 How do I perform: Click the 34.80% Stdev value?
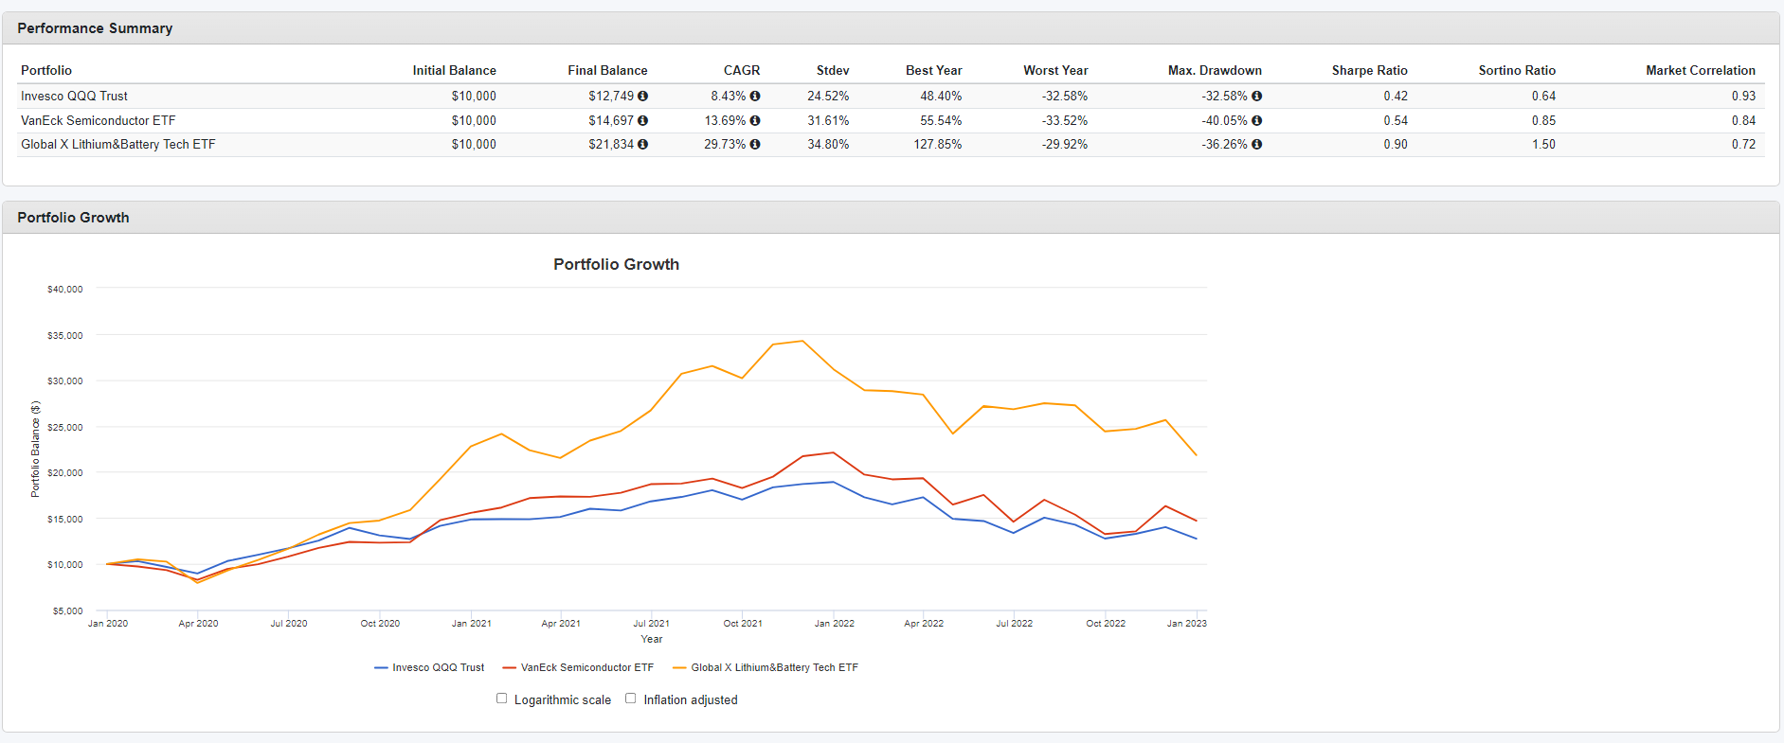(828, 145)
